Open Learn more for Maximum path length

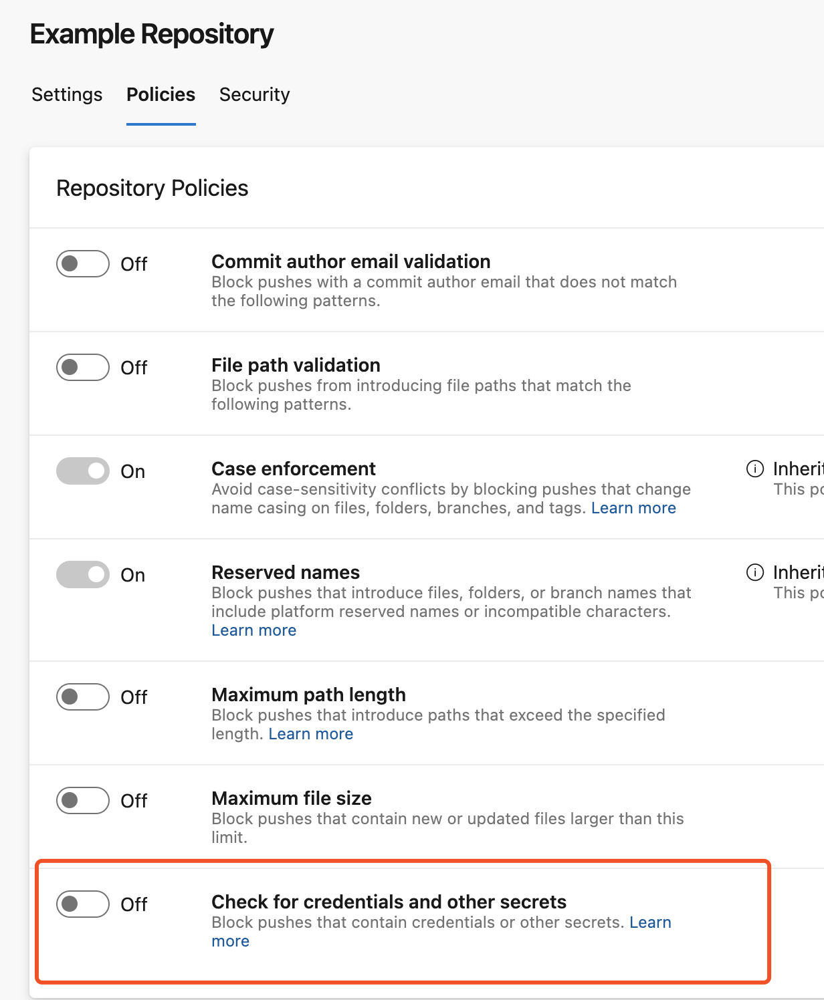[x=310, y=733]
